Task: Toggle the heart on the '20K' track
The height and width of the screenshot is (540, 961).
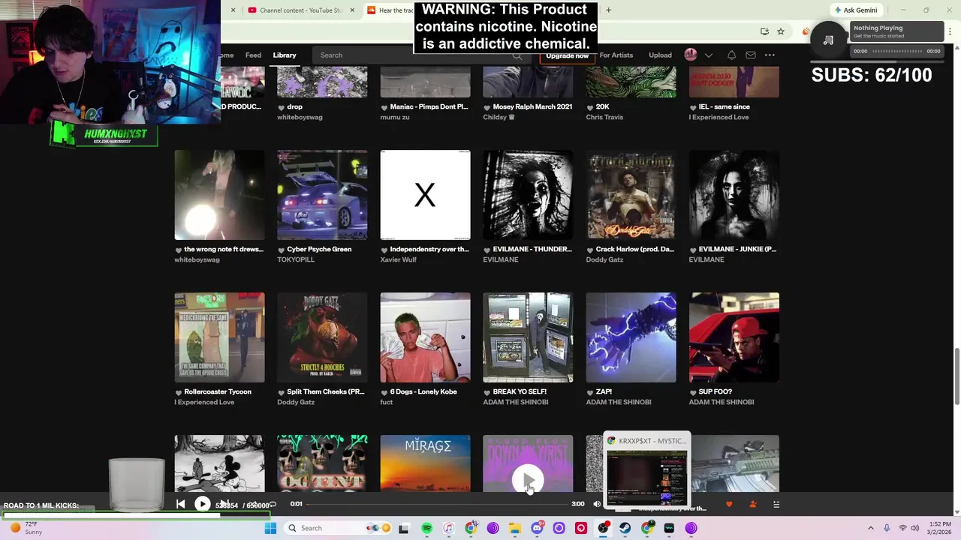Action: tap(589, 107)
